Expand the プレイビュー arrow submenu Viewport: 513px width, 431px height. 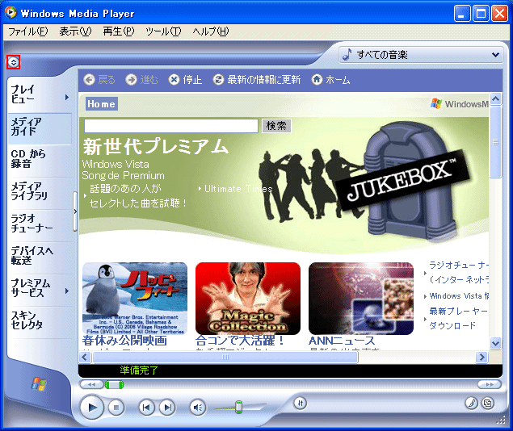pos(67,97)
